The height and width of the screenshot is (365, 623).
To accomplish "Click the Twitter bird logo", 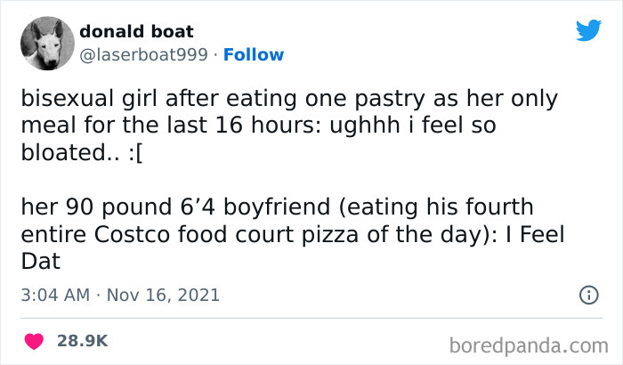I will (x=588, y=30).
